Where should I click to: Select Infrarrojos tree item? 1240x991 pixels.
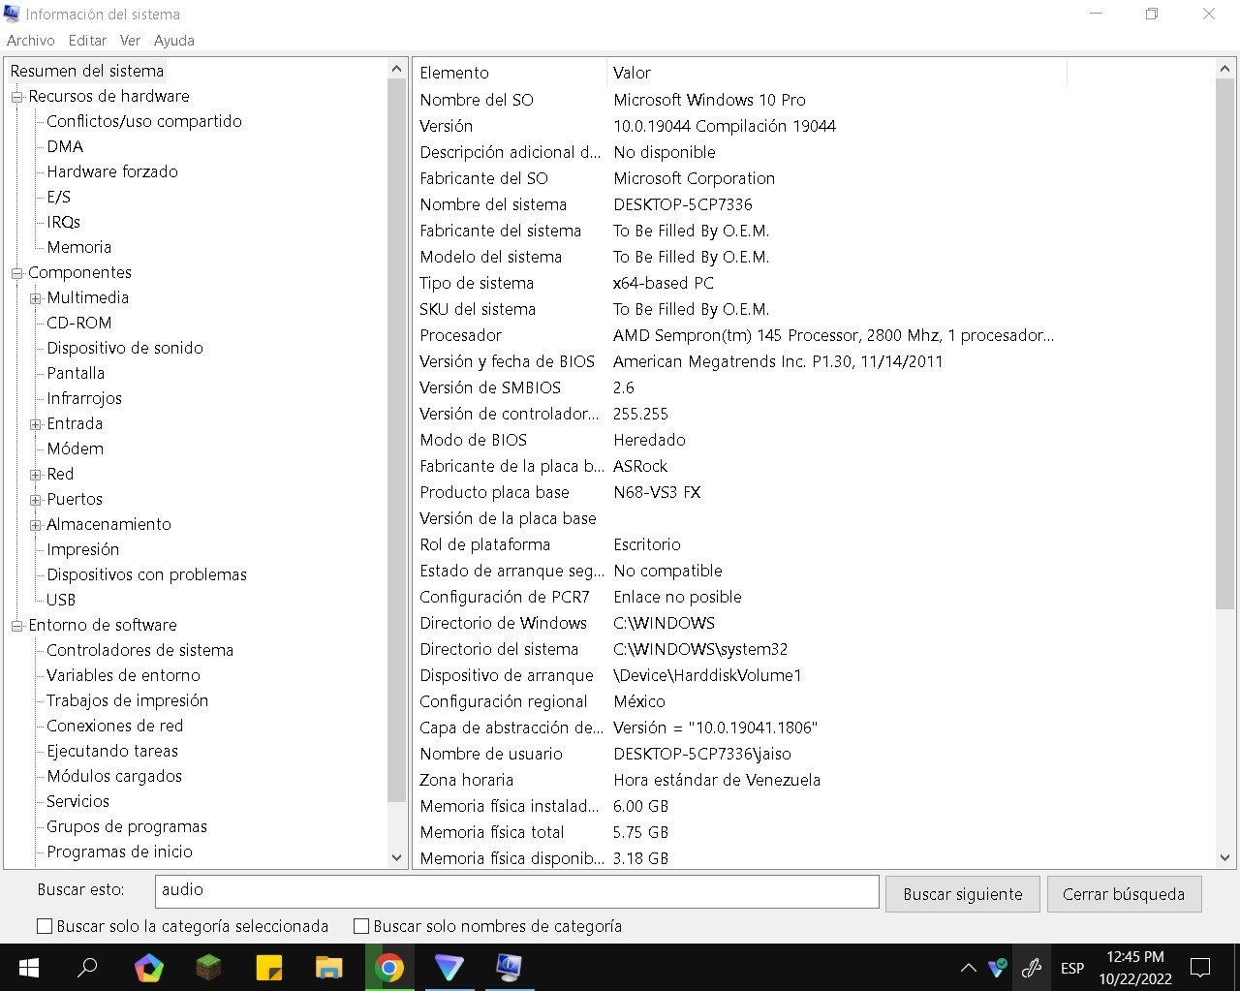tap(84, 398)
